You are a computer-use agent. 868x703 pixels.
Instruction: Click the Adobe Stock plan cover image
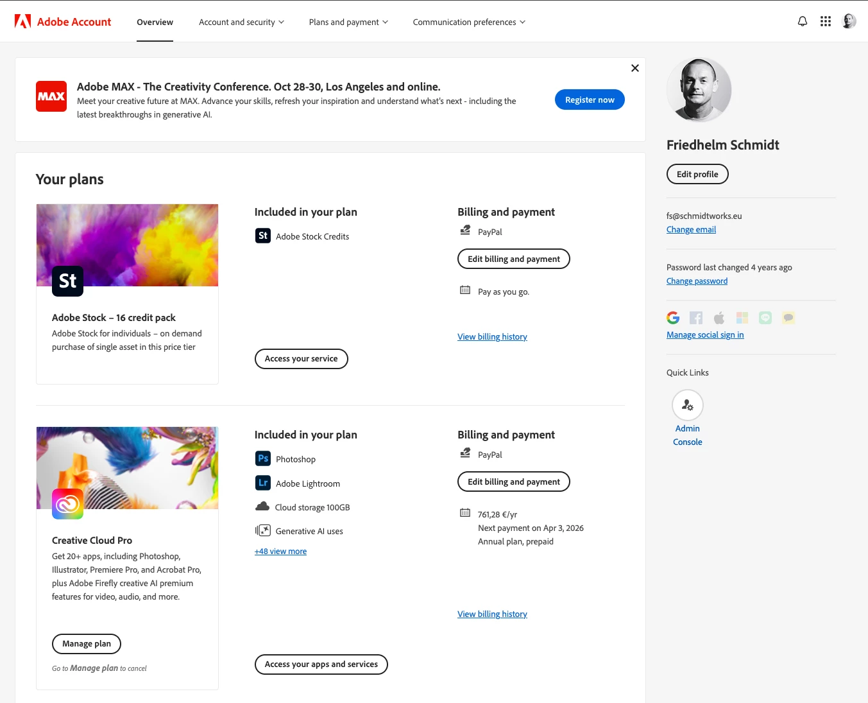pyautogui.click(x=127, y=245)
